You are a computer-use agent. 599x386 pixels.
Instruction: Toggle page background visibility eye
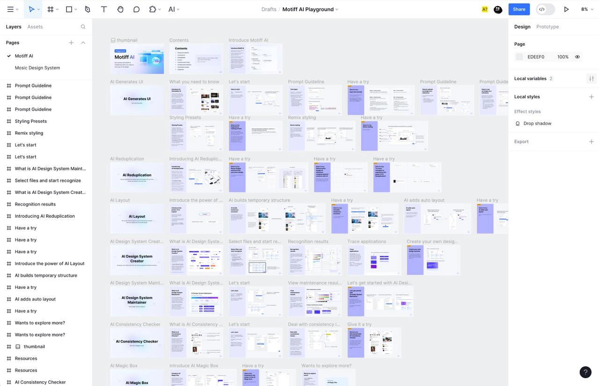coord(577,57)
